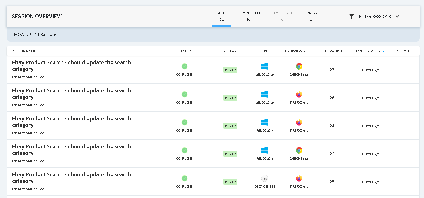Click the funnel icon beside Filter Sessions

[352, 16]
